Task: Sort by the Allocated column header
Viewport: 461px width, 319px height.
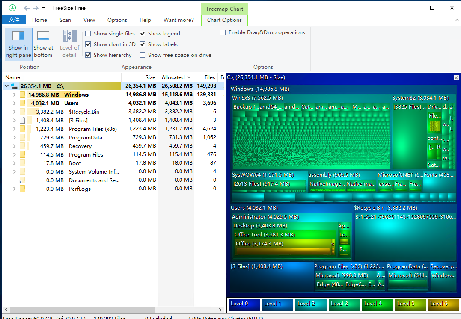Action: [x=176, y=77]
